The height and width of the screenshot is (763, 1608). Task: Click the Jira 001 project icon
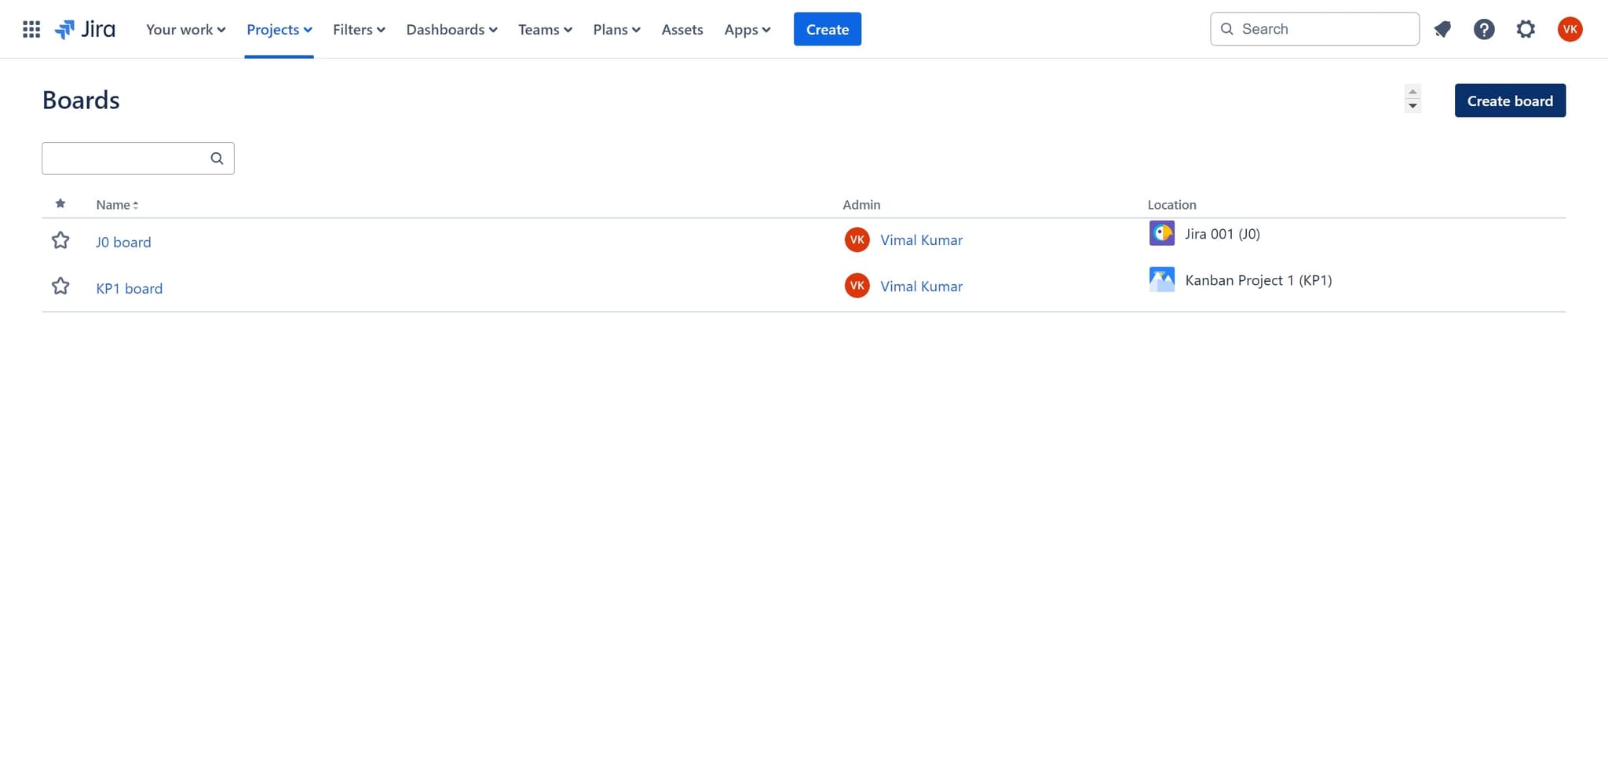point(1161,233)
